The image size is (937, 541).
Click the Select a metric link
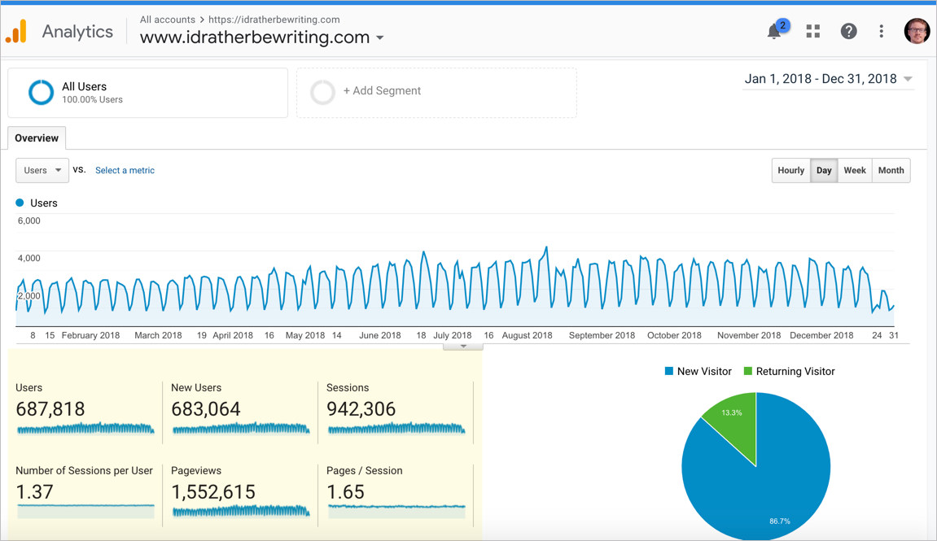coord(125,170)
